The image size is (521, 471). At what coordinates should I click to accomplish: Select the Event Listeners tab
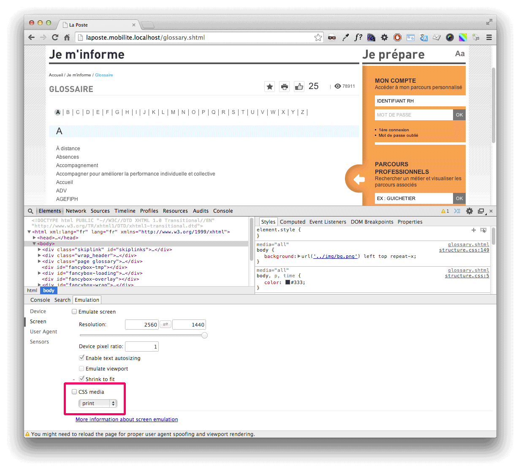328,222
